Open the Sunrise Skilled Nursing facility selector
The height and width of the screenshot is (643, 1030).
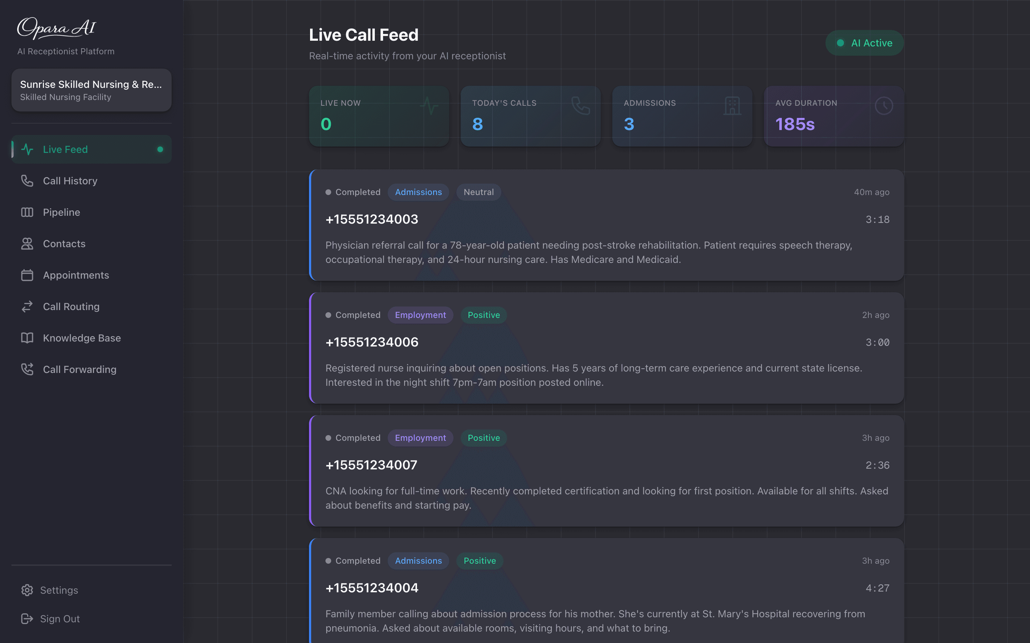[92, 90]
